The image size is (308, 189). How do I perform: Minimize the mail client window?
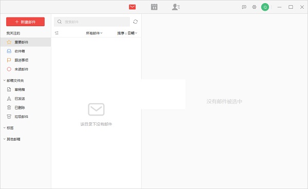pos(279,7)
